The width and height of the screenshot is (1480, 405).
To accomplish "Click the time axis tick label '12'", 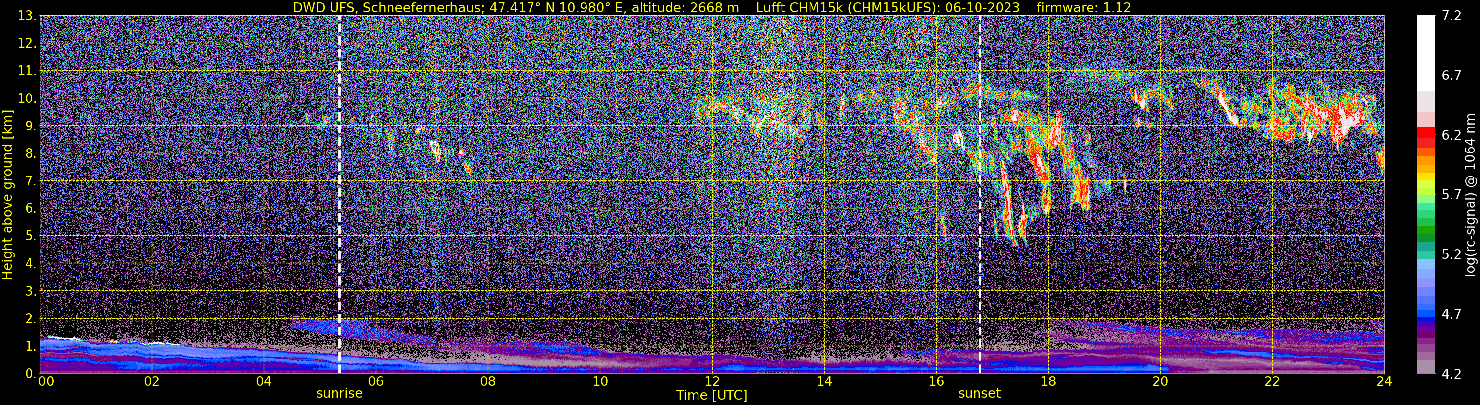I will coord(712,381).
